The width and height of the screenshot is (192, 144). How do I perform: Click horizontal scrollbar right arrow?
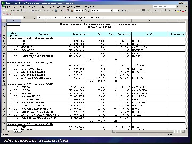(183, 131)
